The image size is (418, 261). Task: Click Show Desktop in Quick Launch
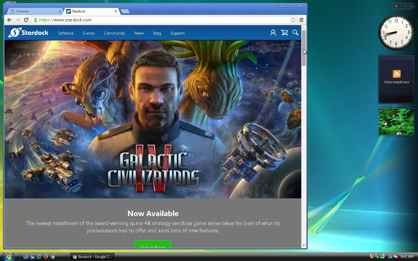click(x=26, y=257)
